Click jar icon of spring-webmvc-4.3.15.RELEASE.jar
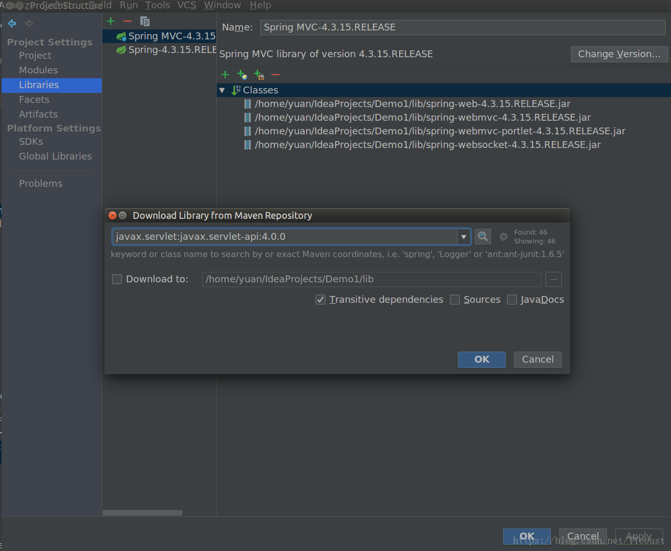 (248, 118)
